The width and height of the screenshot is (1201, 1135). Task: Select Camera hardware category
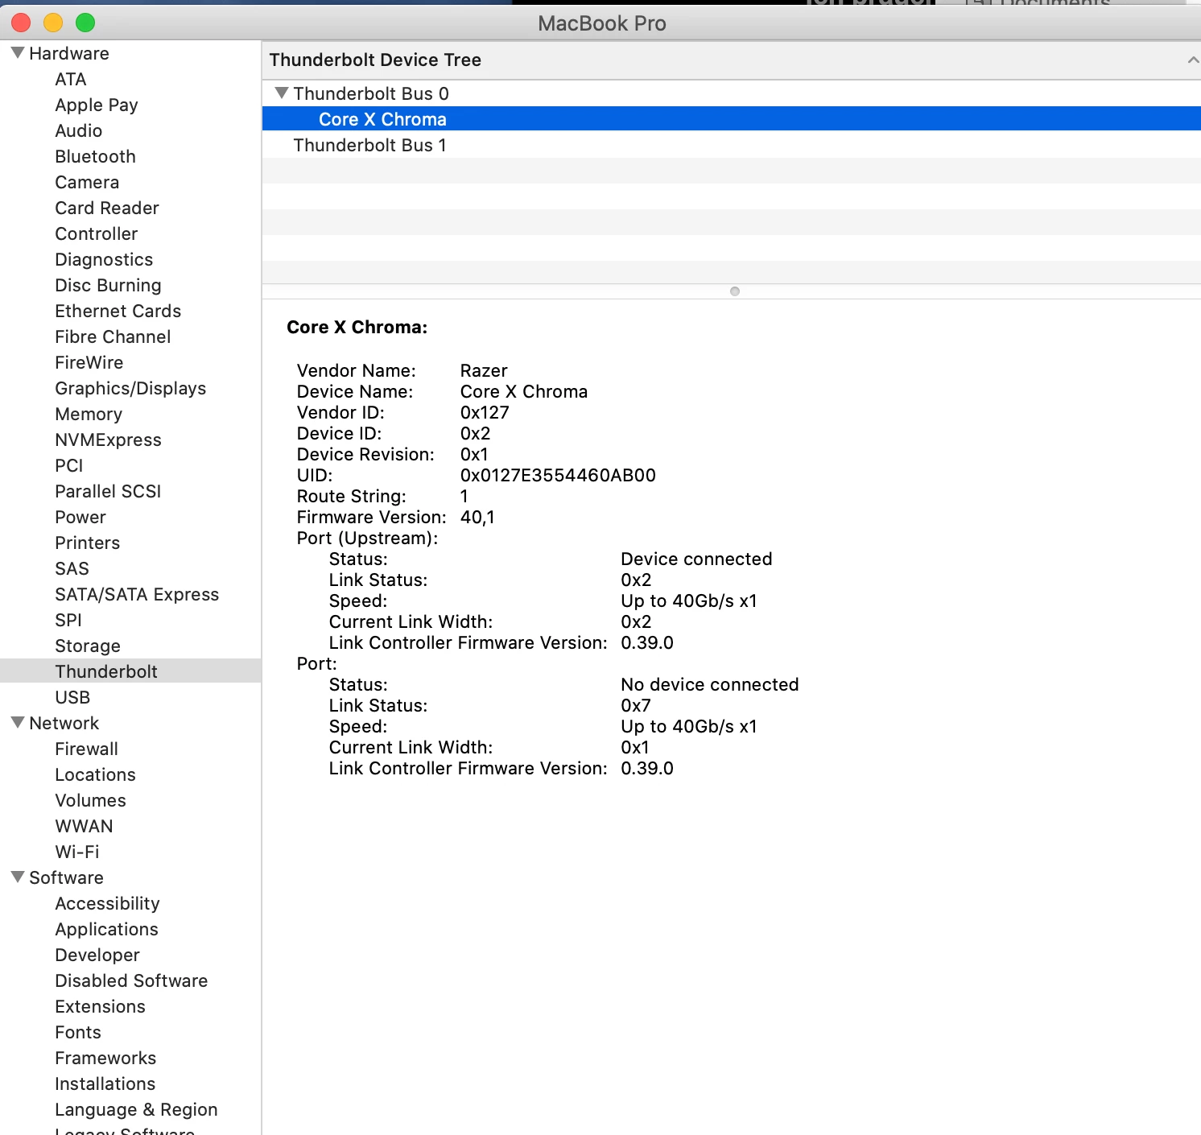point(87,182)
